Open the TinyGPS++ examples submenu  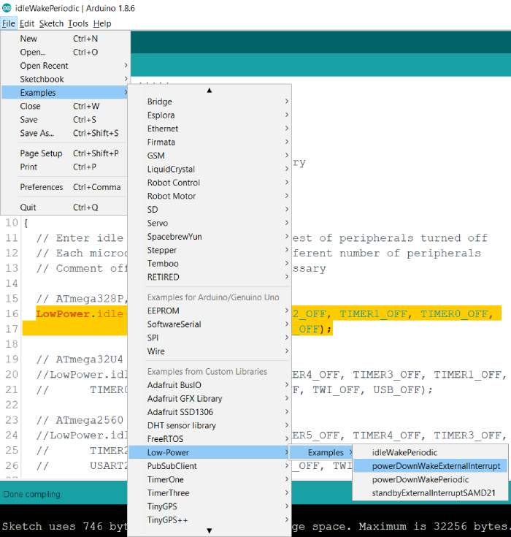click(210, 520)
